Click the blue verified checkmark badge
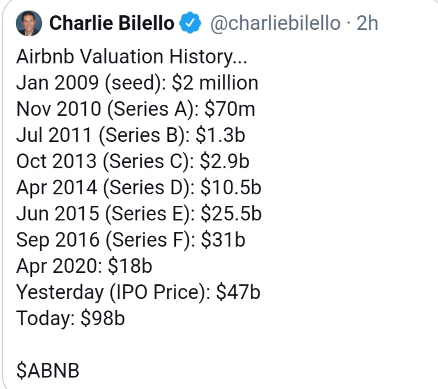Viewport: 438px width, 389px height. click(x=190, y=23)
